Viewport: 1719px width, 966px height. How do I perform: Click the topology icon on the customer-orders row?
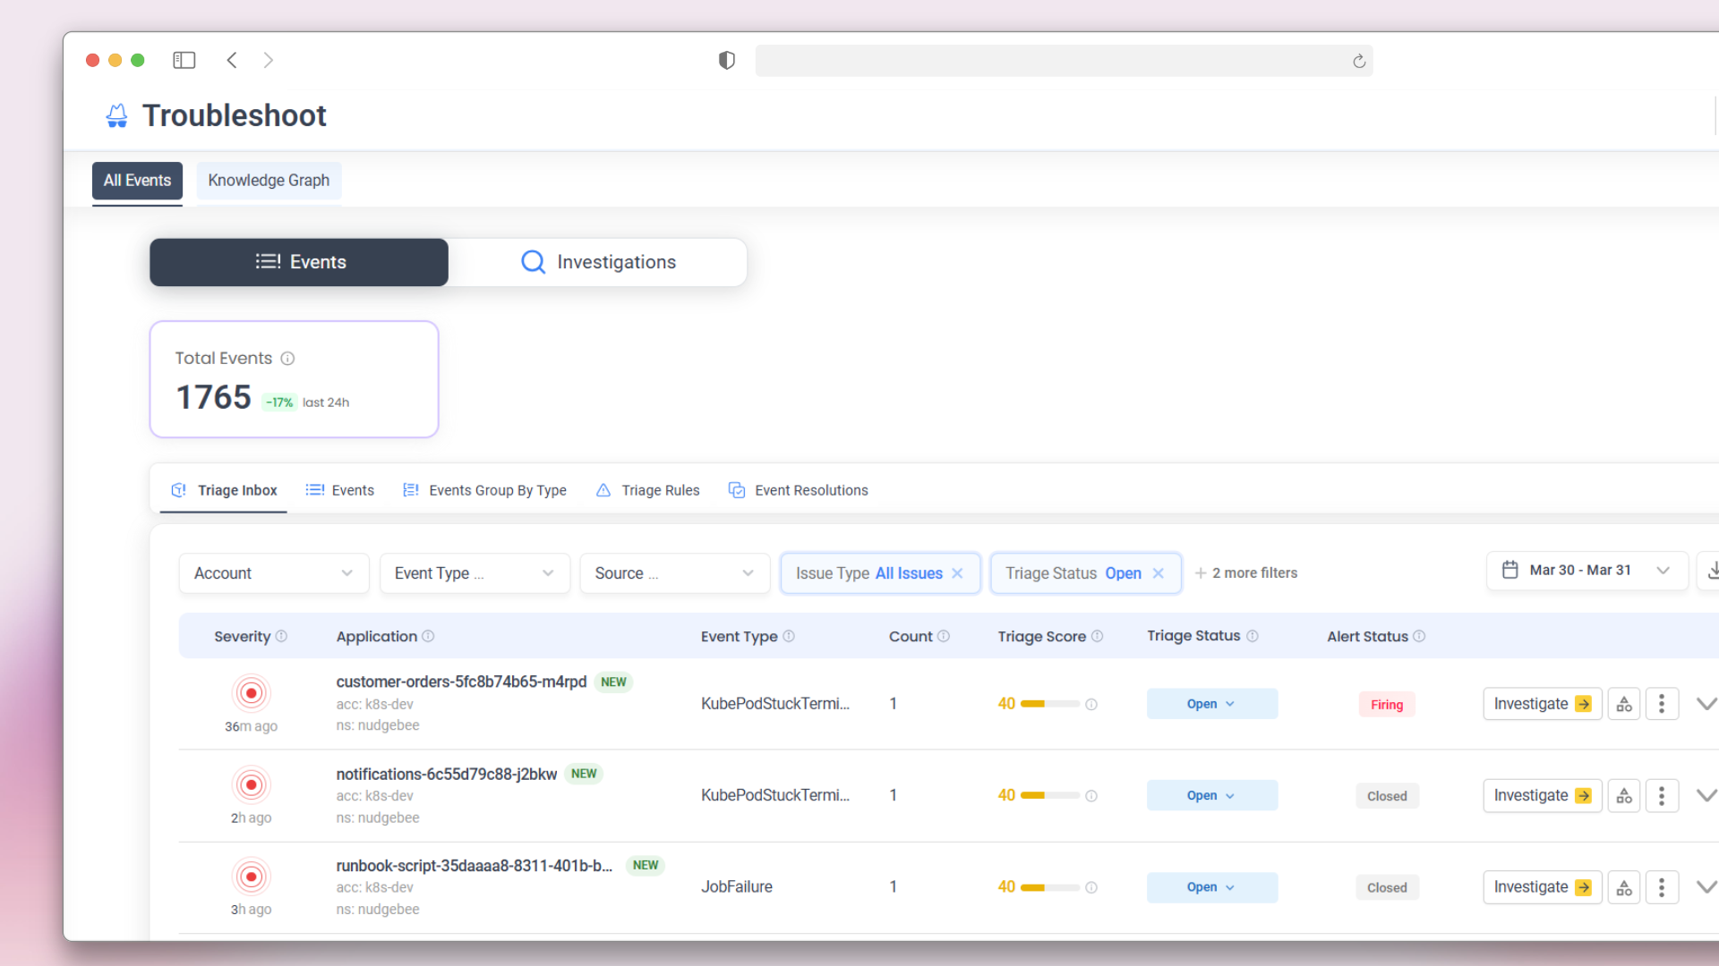point(1624,703)
